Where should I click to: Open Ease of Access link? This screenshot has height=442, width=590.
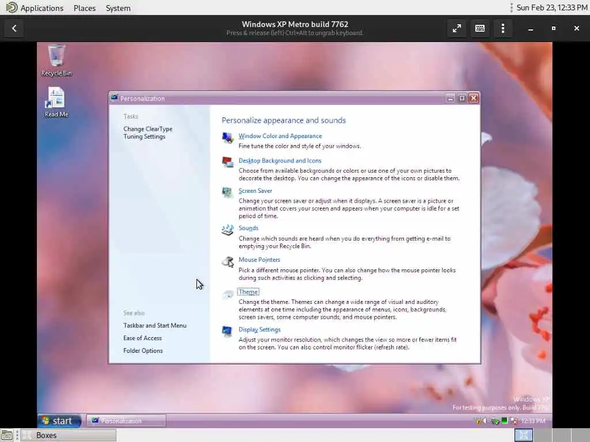[142, 338]
